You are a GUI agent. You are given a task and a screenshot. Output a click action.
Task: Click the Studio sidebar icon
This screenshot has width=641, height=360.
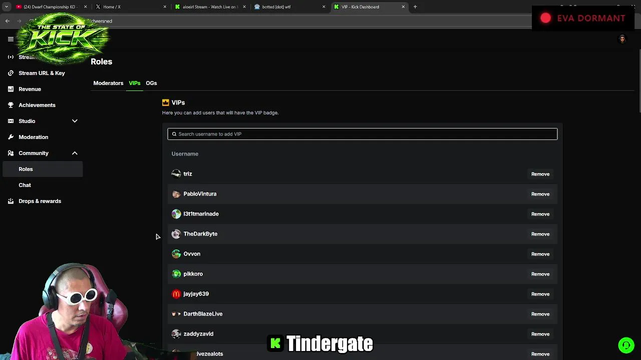click(x=11, y=121)
